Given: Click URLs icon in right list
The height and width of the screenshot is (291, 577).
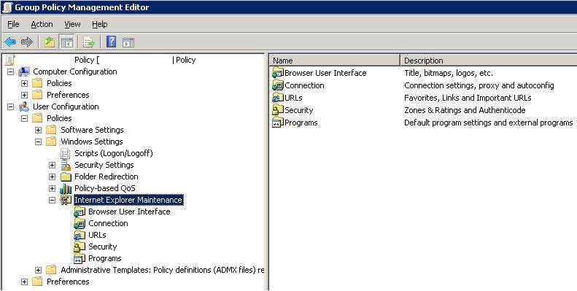Looking at the screenshot, I should tap(278, 98).
